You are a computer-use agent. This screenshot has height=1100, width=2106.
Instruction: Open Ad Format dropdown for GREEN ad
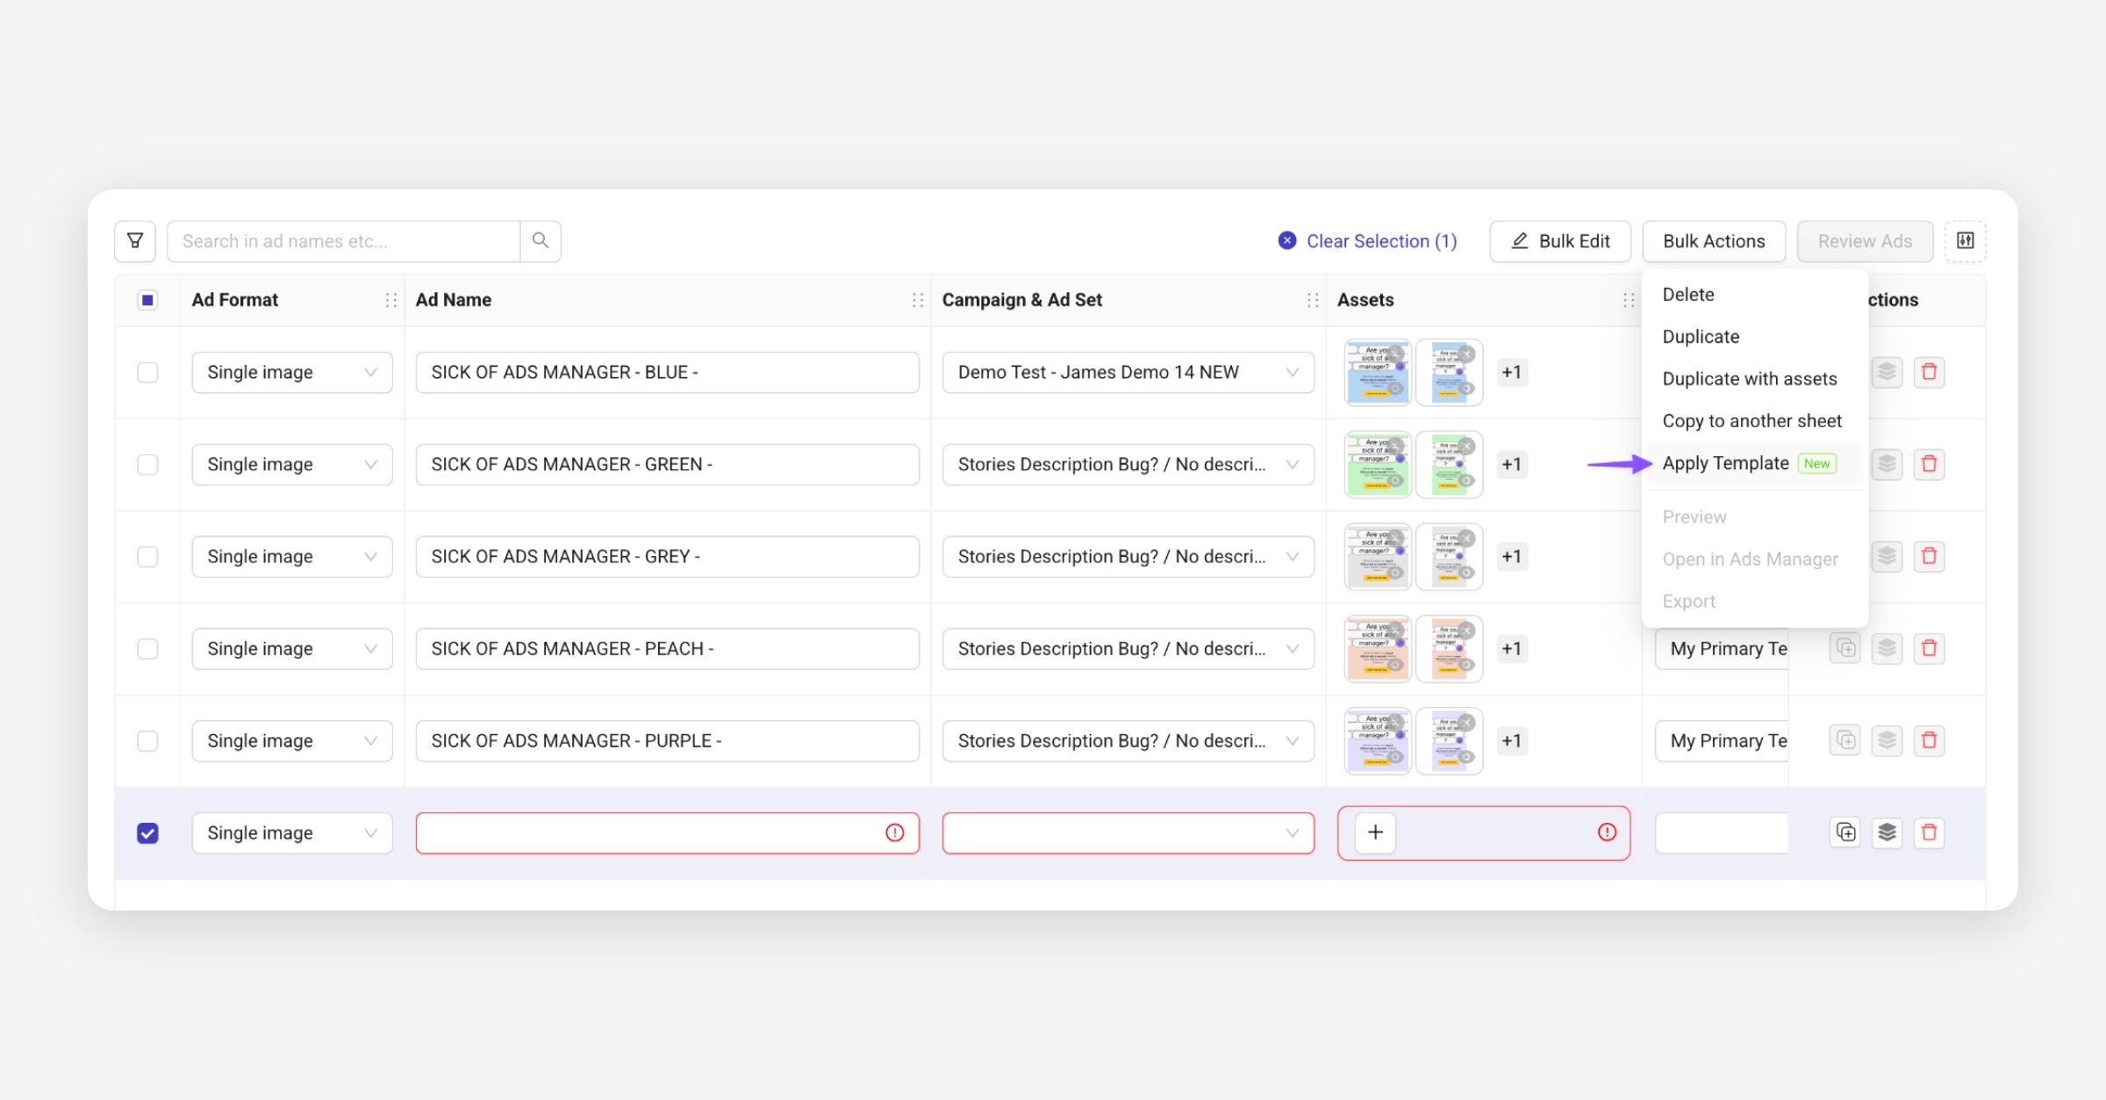point(291,464)
